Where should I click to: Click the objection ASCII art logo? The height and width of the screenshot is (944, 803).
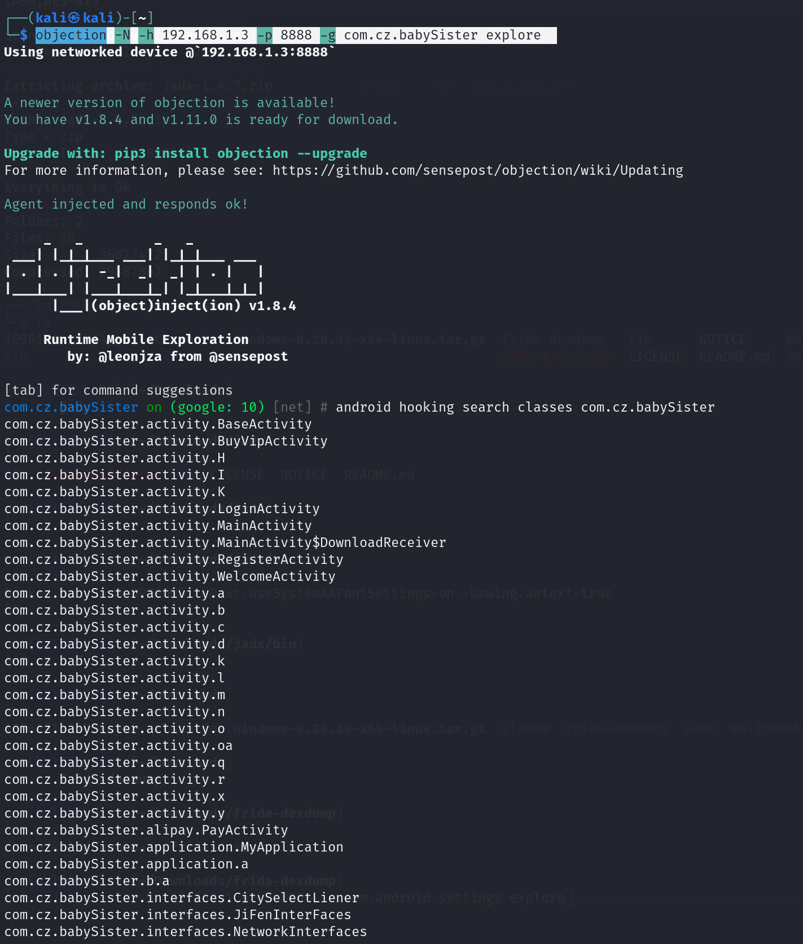[x=134, y=271]
